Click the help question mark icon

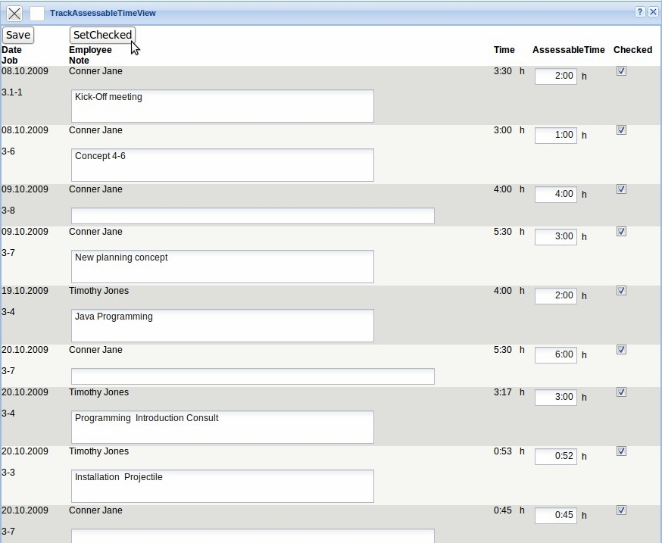point(640,12)
